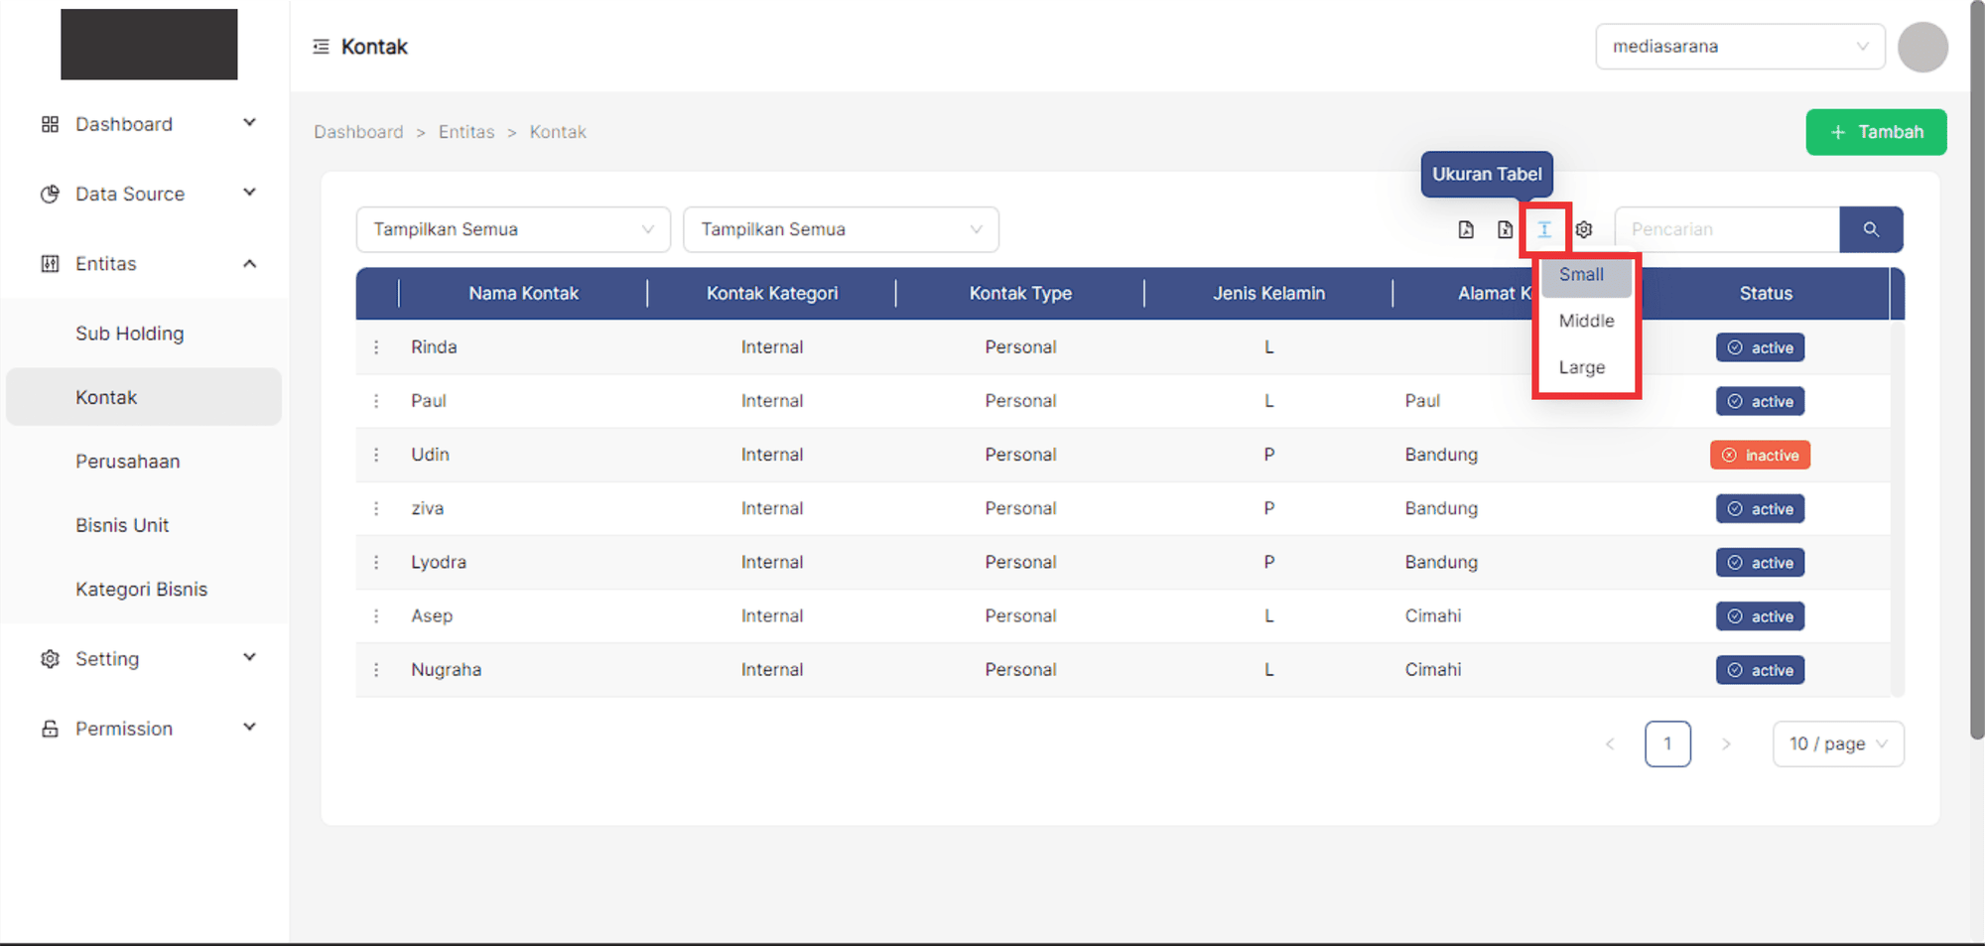Select Middle table size option

click(1586, 321)
